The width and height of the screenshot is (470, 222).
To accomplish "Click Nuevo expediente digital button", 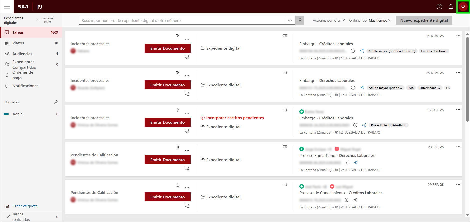I will 424,20.
